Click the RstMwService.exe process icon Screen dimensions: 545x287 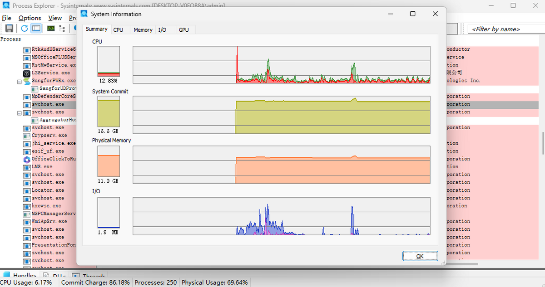[x=26, y=65]
